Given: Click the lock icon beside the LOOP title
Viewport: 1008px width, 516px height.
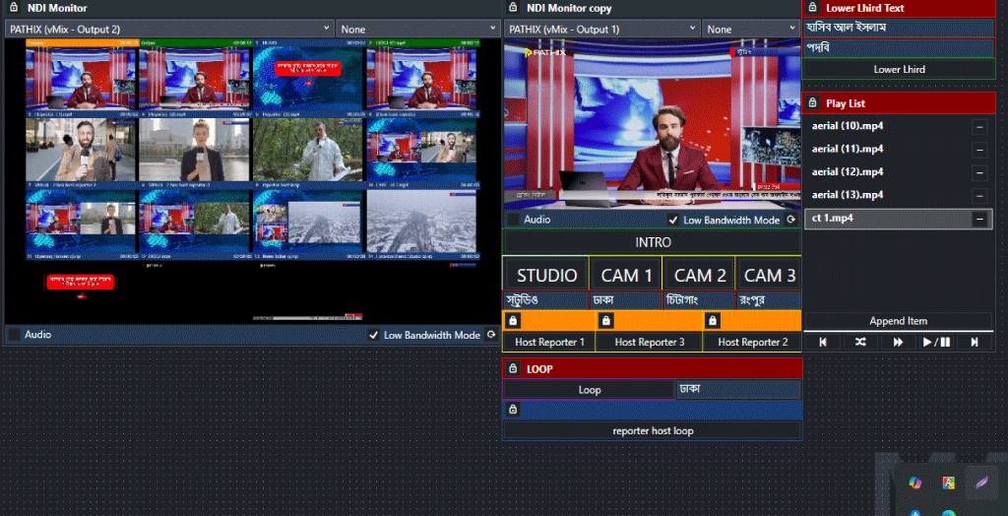Looking at the screenshot, I should [x=513, y=369].
